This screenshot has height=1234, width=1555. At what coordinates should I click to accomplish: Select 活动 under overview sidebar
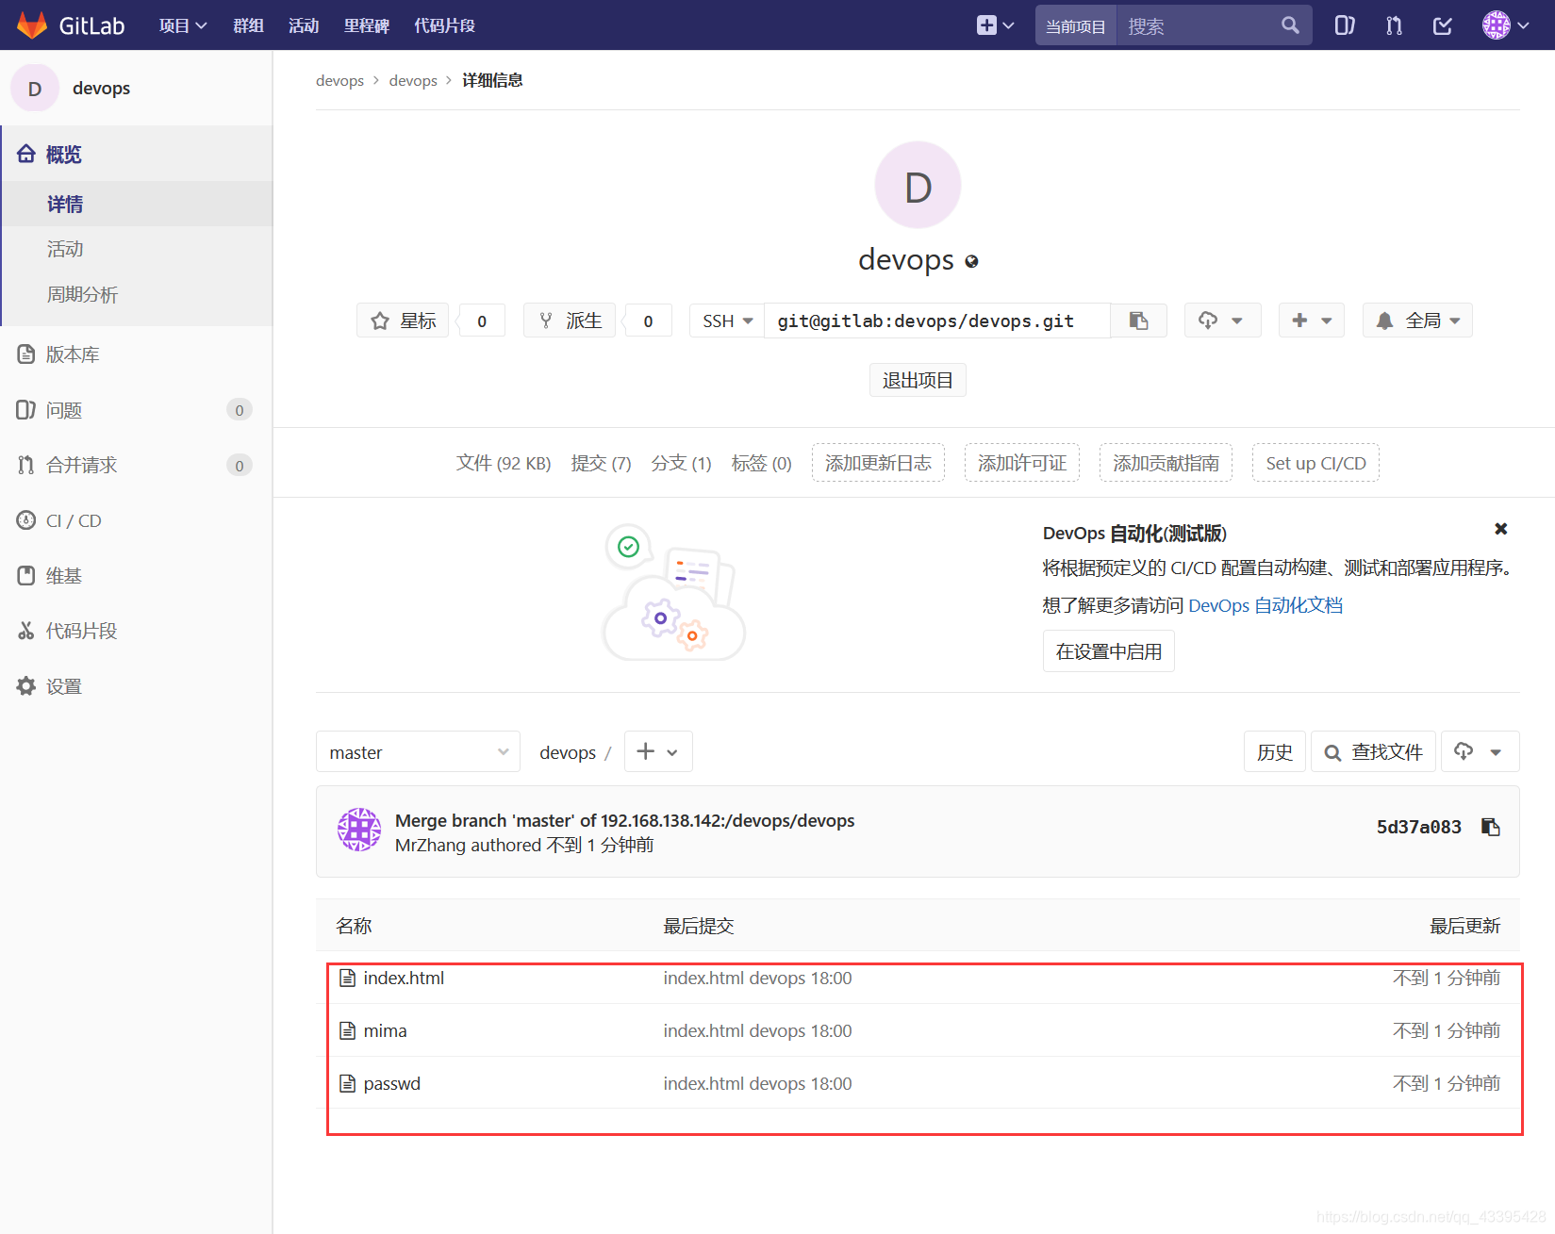click(x=137, y=249)
